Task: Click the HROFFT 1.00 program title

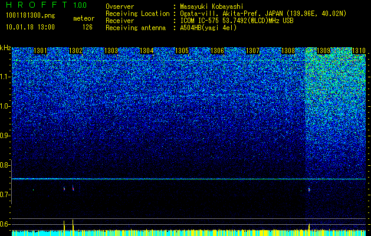Action: point(46,5)
